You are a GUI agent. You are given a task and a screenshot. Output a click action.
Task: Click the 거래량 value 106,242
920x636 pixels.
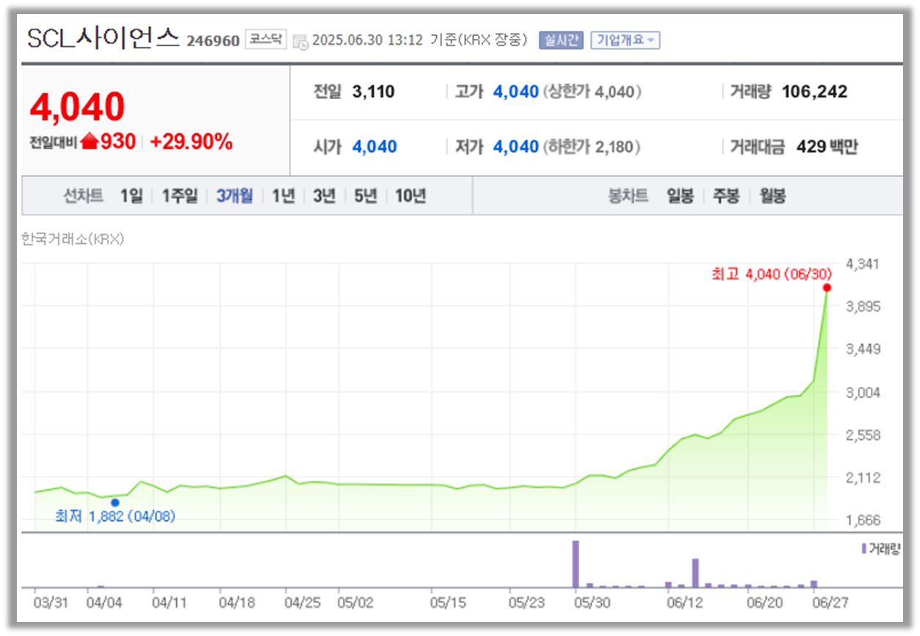814,92
